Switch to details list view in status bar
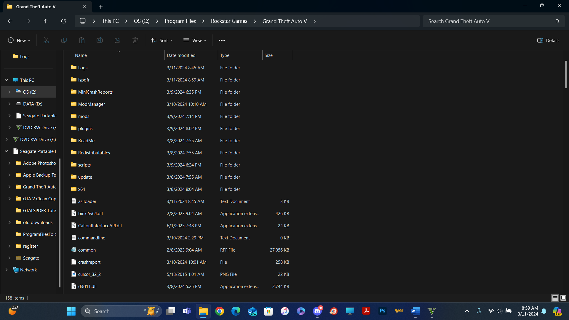The width and height of the screenshot is (569, 320). pos(555,298)
